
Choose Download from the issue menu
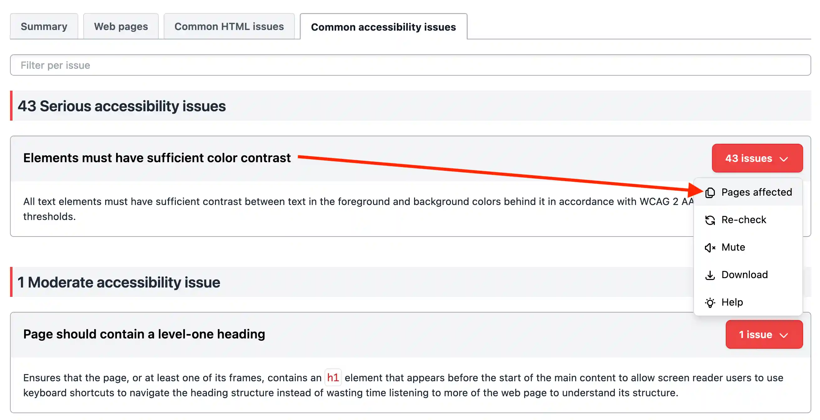click(x=745, y=275)
